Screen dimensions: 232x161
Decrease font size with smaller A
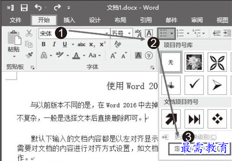point(124,55)
